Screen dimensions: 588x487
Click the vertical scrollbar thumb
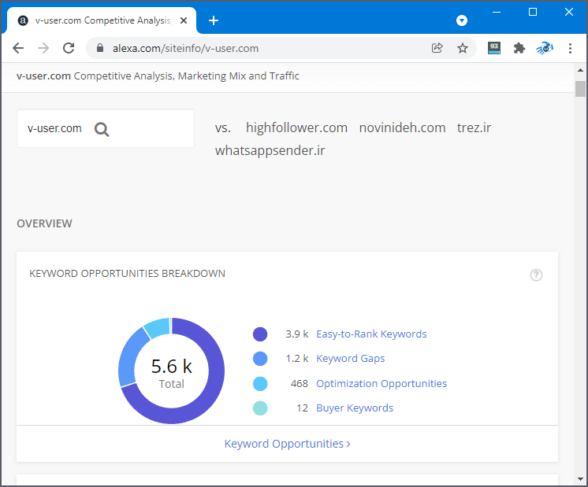tap(580, 89)
